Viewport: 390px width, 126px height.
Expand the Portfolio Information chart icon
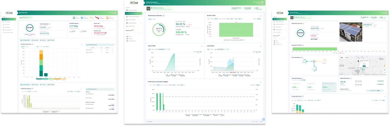click(x=82, y=44)
